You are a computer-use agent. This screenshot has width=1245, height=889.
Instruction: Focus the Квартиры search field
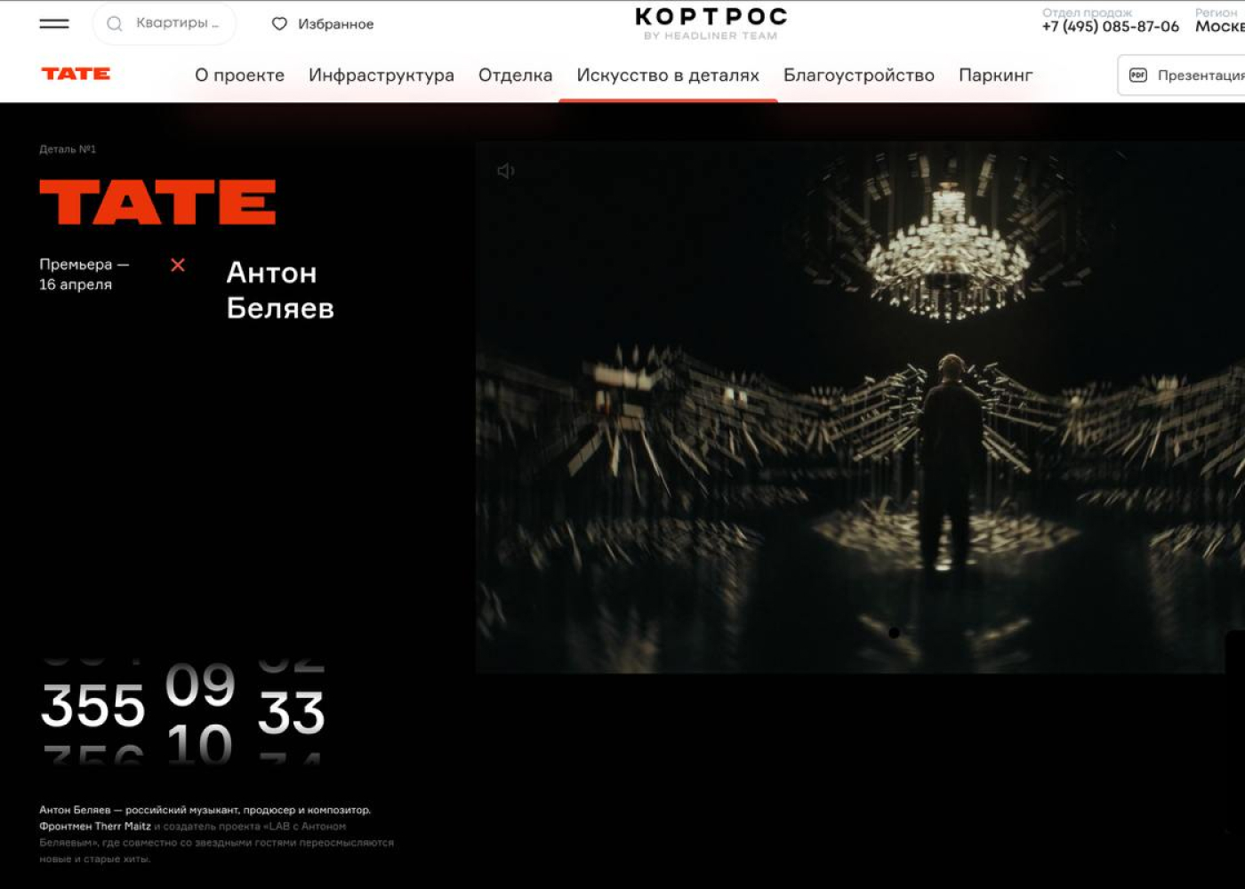(165, 24)
